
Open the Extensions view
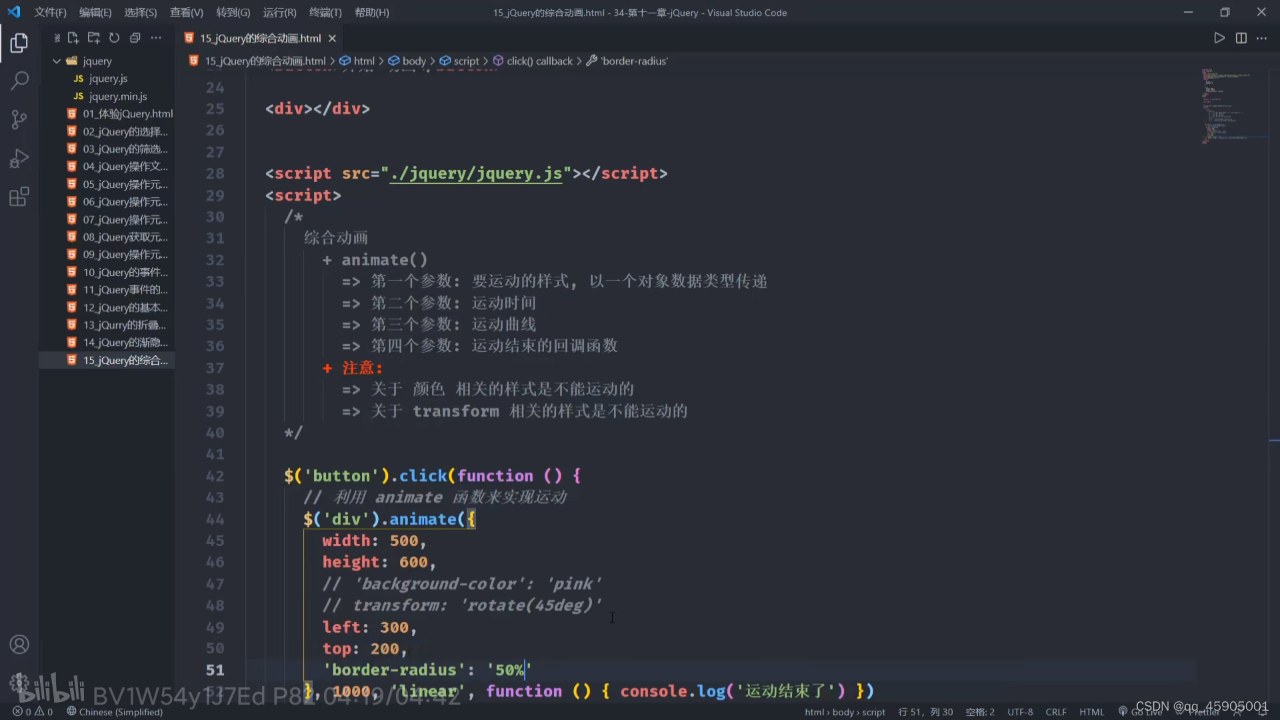click(x=19, y=197)
